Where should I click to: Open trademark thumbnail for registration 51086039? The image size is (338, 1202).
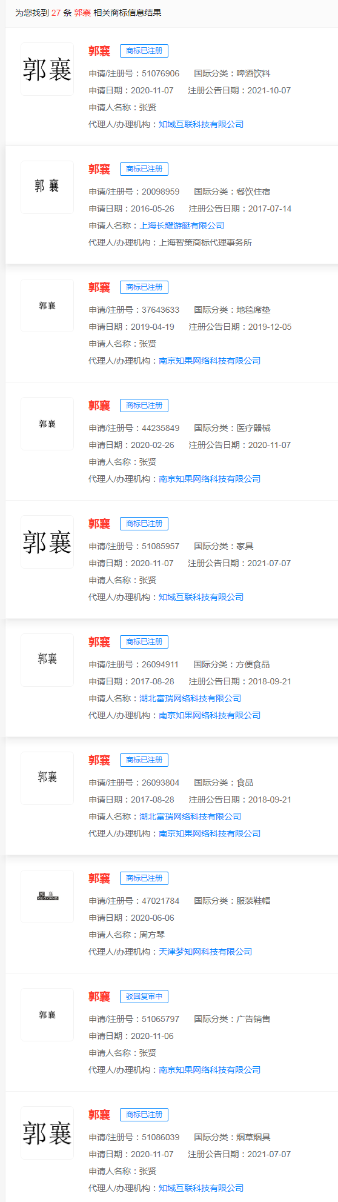[47, 1133]
